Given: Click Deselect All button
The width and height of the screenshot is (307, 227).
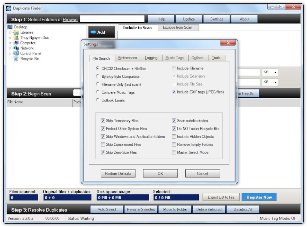Looking at the screenshot, I should pyautogui.click(x=243, y=209).
